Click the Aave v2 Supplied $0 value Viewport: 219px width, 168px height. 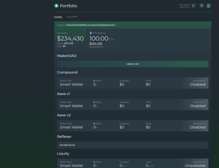[122, 127]
